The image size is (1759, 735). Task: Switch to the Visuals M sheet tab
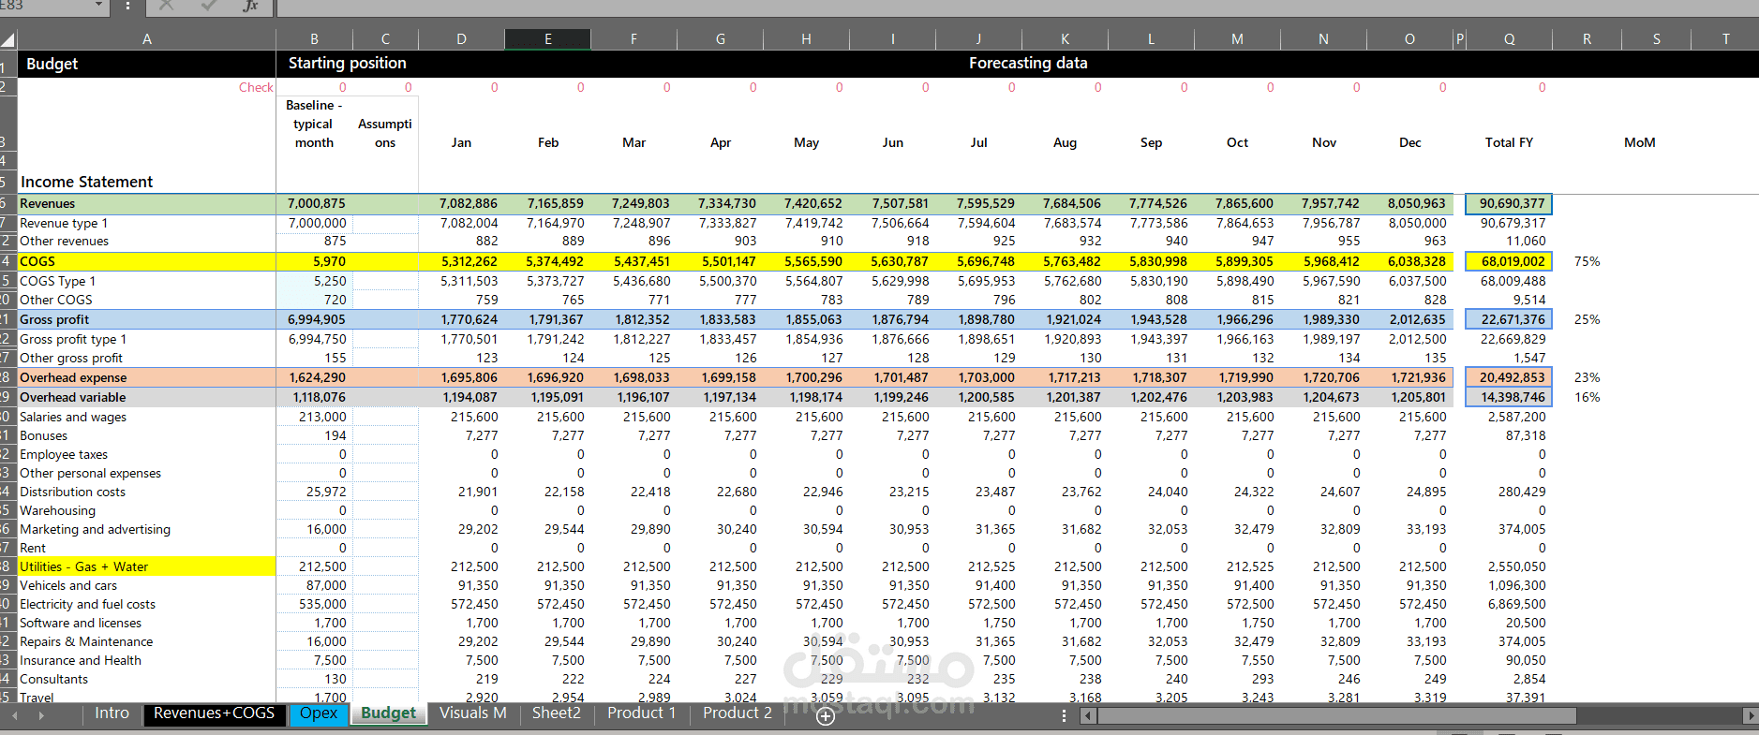[x=473, y=713]
